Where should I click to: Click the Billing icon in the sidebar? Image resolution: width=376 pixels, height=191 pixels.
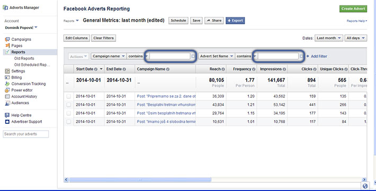(x=7, y=77)
